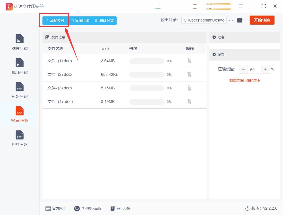Start conversion with 开始转换
The width and height of the screenshot is (283, 215).
point(262,20)
